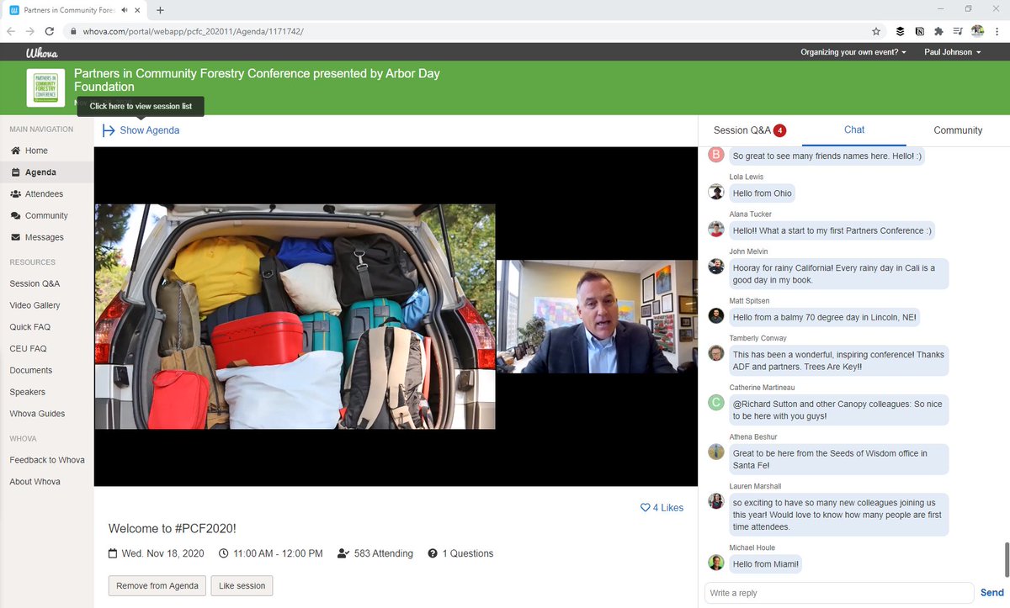Open Feedback to Whova link
Viewport: 1010px width, 608px height.
tap(47, 460)
